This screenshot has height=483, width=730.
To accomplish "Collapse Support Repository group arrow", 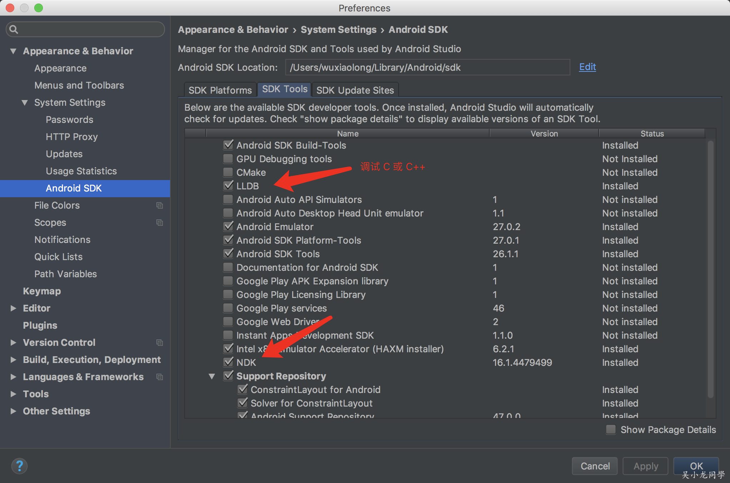I will coord(212,376).
